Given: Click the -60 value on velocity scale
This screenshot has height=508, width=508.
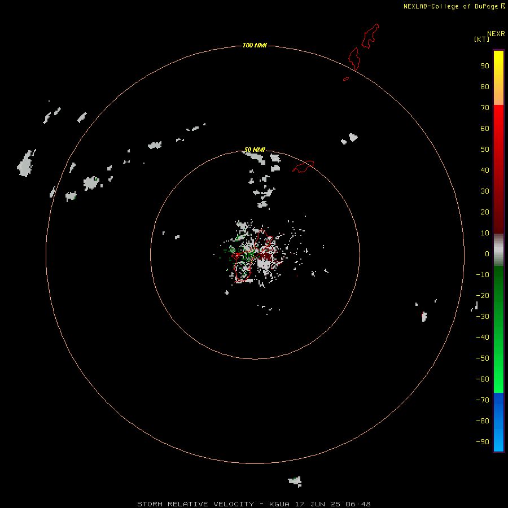Looking at the screenshot, I should [483, 379].
